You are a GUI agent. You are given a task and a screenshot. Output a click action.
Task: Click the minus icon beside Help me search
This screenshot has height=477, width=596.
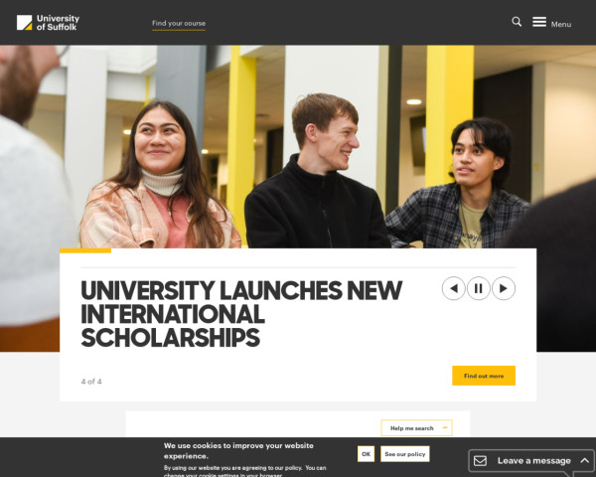click(445, 428)
